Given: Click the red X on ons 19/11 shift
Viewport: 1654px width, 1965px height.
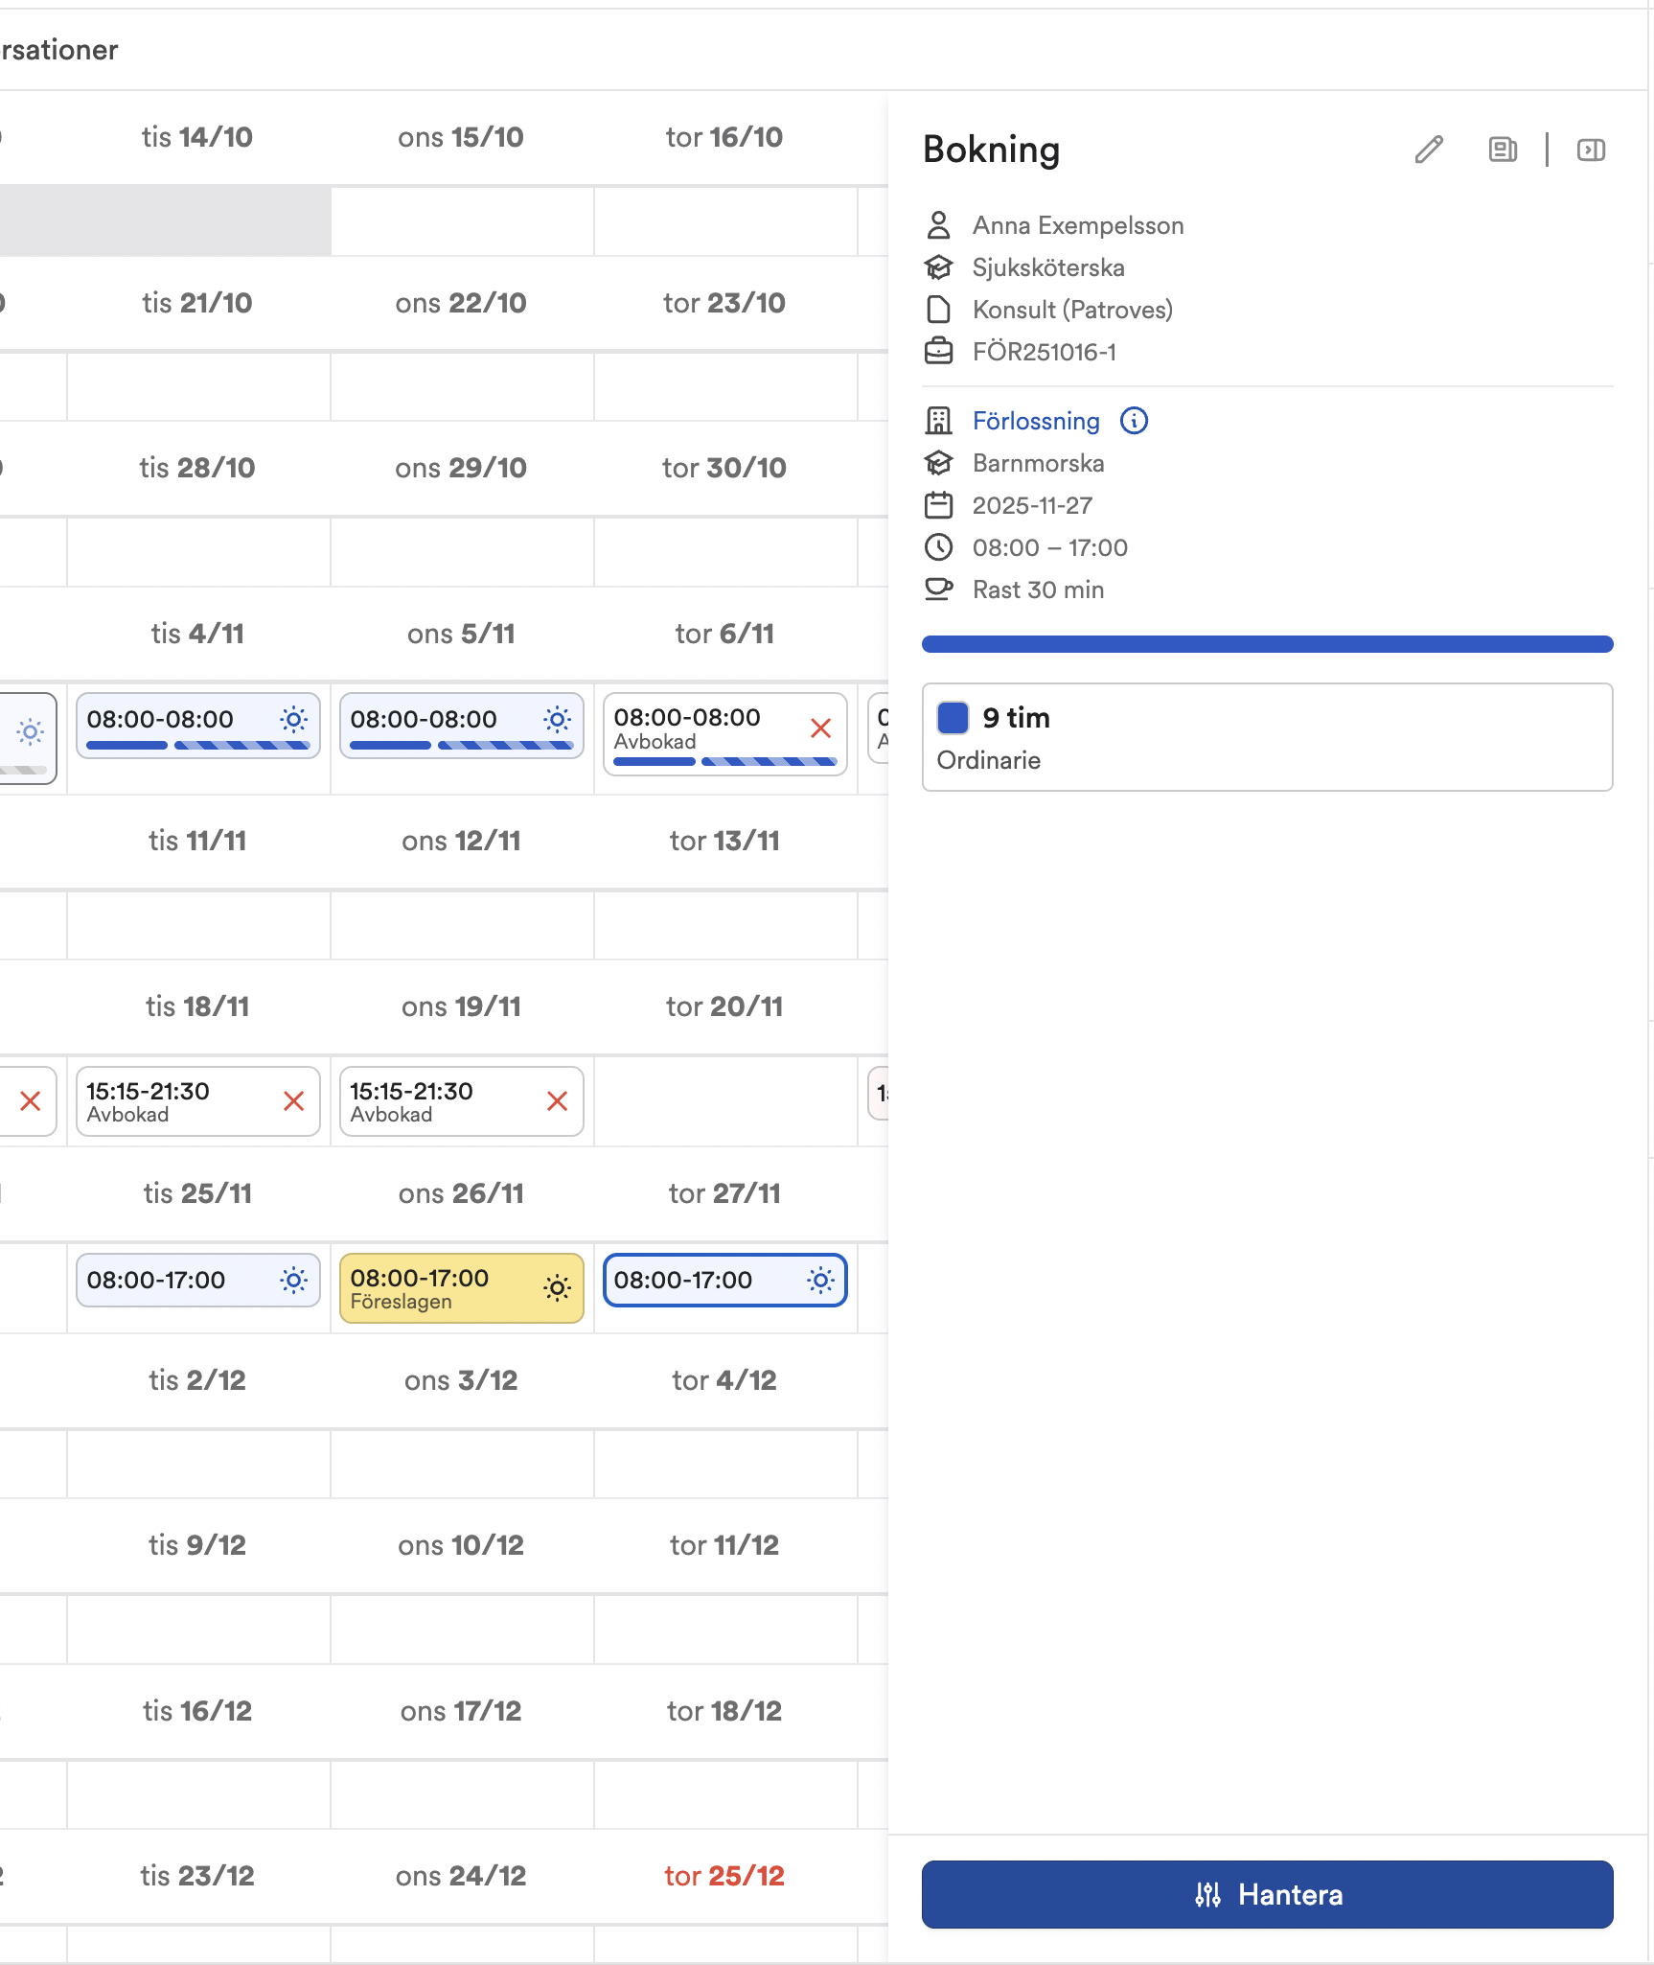Looking at the screenshot, I should click(558, 1101).
